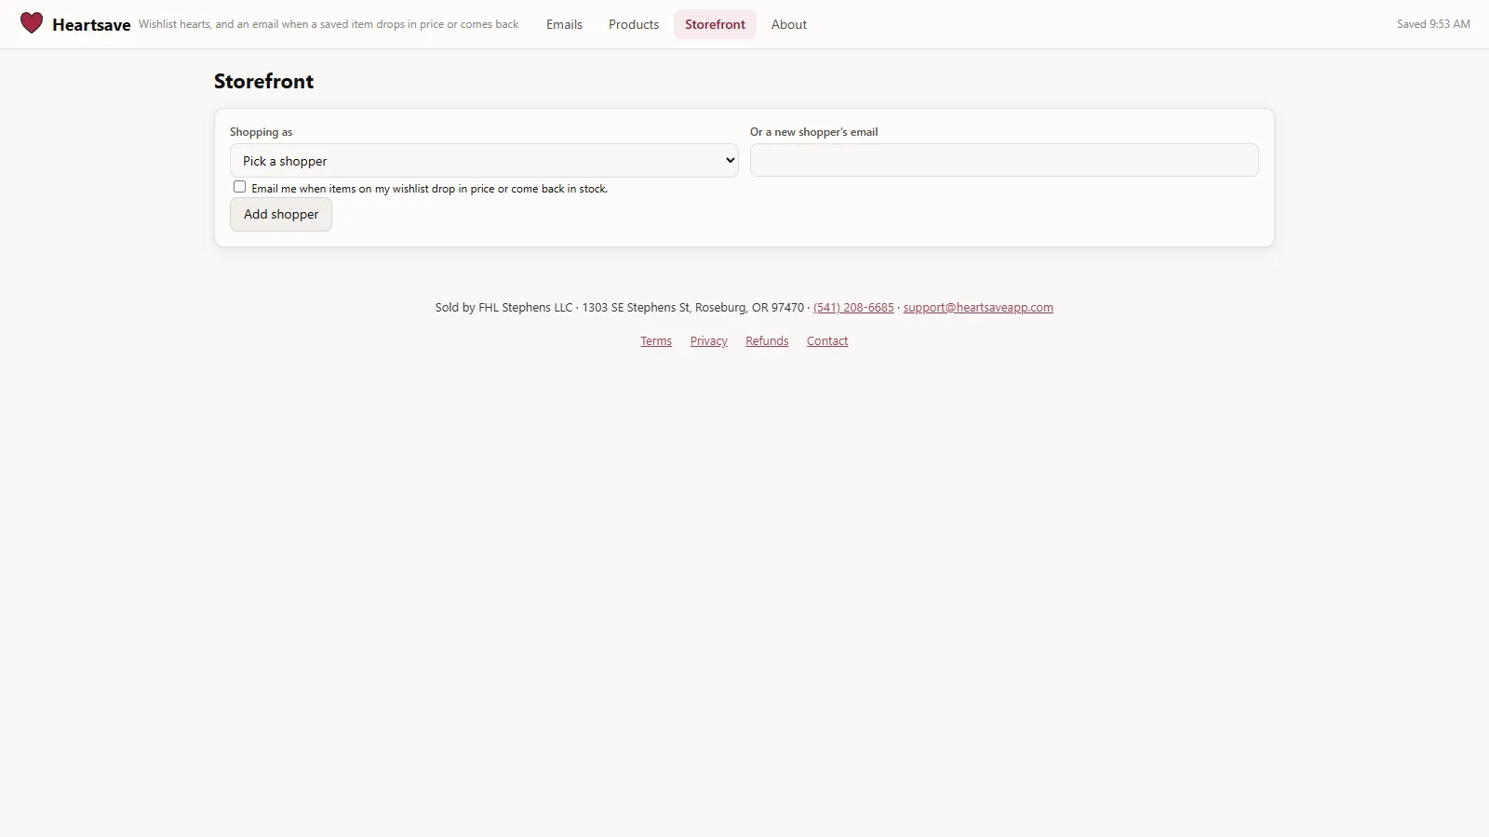Click the 'Shopping as' label
The image size is (1489, 837).
[x=261, y=132]
